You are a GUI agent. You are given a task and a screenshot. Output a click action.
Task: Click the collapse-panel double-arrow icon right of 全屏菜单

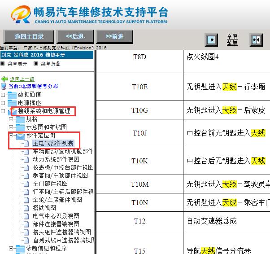[256, 40]
